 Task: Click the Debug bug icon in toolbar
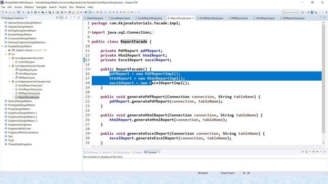(x=28, y=12)
